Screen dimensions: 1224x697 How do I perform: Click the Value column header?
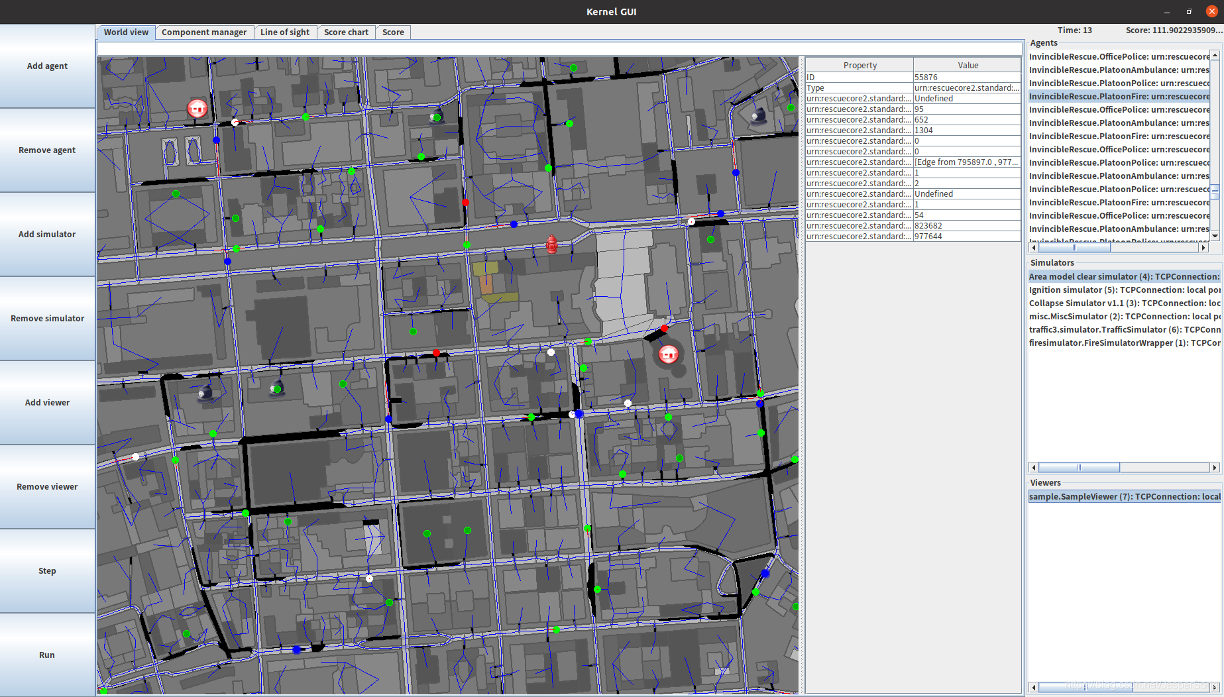coord(968,65)
